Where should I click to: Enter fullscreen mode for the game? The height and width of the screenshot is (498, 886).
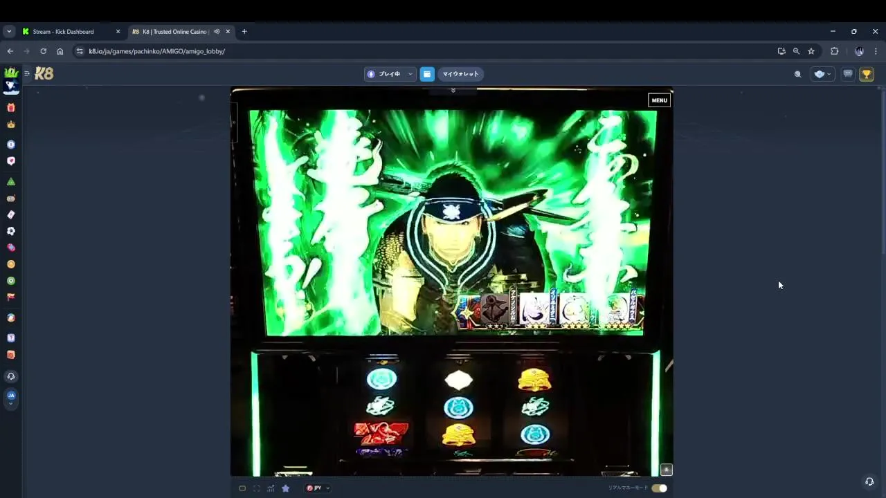[257, 488]
